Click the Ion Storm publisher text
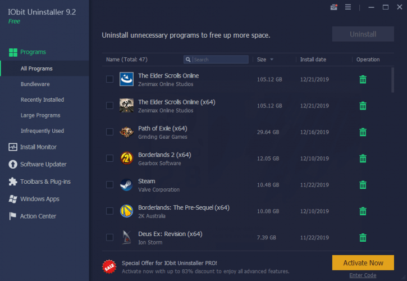This screenshot has height=281, width=407. point(150,242)
